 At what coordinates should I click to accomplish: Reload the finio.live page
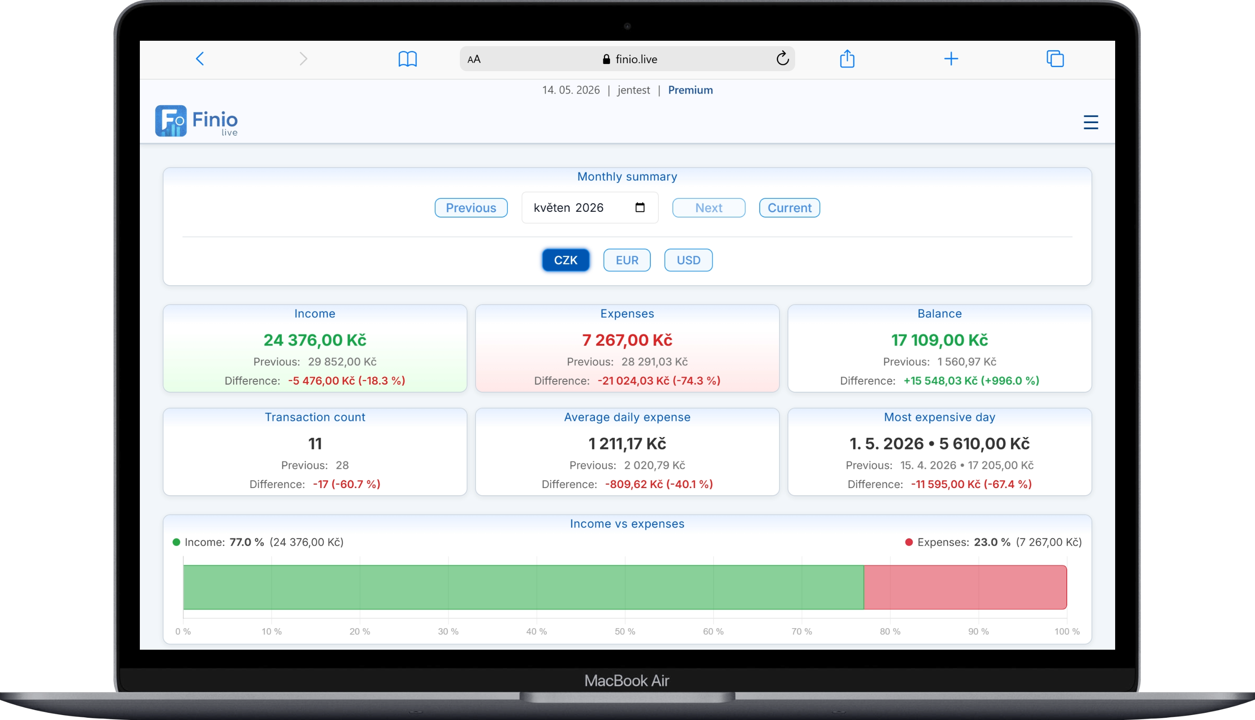[x=782, y=58]
